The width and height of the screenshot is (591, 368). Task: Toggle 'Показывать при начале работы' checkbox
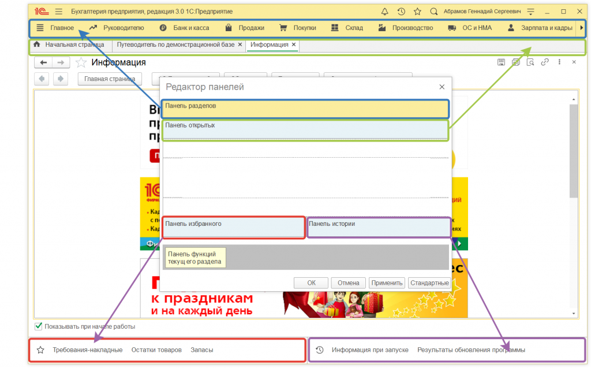39,326
